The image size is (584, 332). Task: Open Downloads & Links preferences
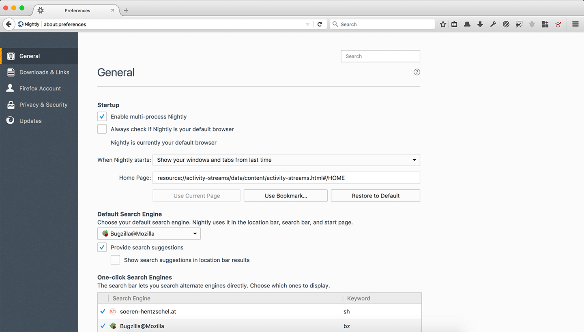click(39, 73)
